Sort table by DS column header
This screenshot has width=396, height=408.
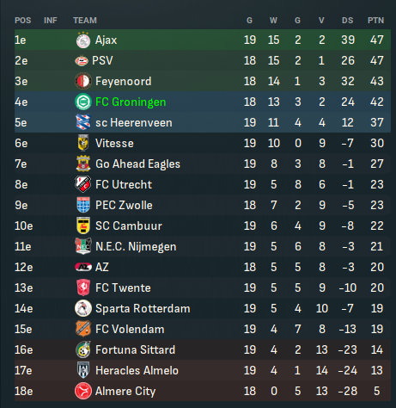click(x=348, y=21)
